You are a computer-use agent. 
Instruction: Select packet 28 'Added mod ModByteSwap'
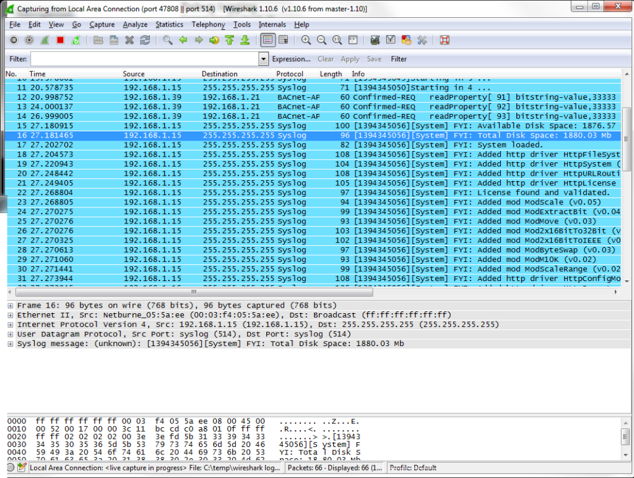point(314,250)
